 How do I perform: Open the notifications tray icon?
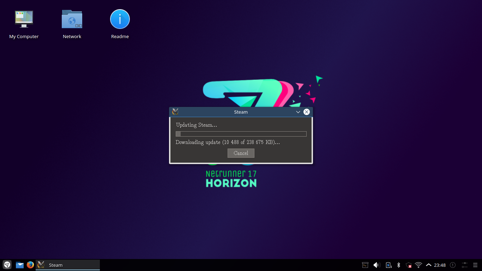(x=453, y=265)
